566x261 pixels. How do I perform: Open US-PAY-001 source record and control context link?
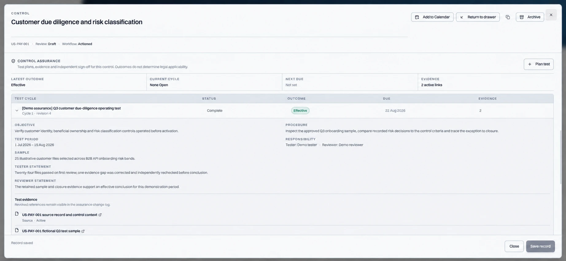60,215
